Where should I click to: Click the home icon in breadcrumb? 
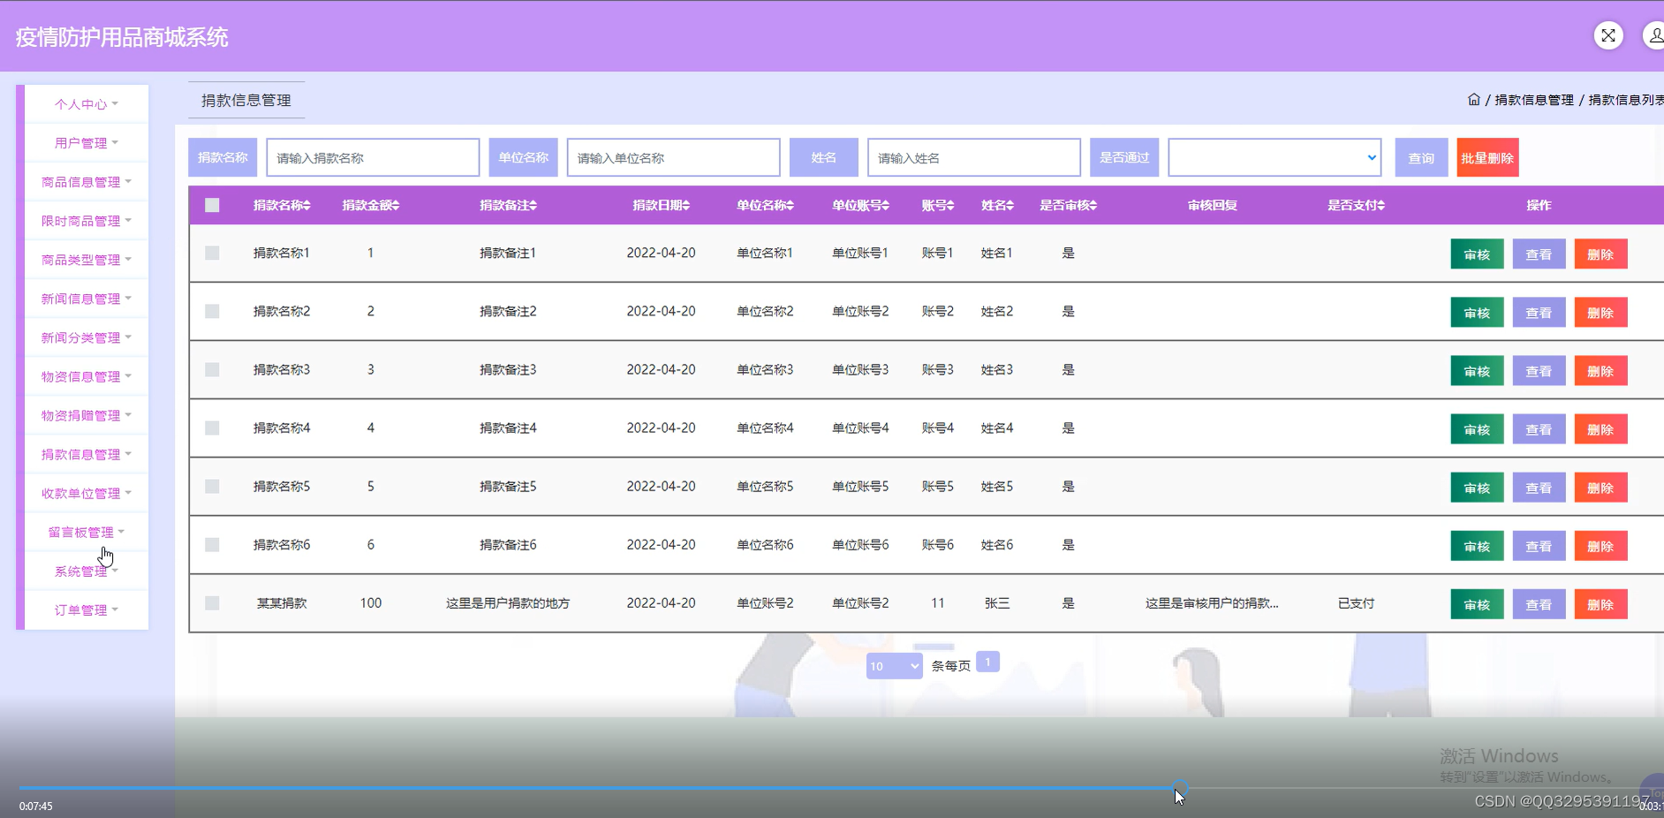pos(1473,100)
